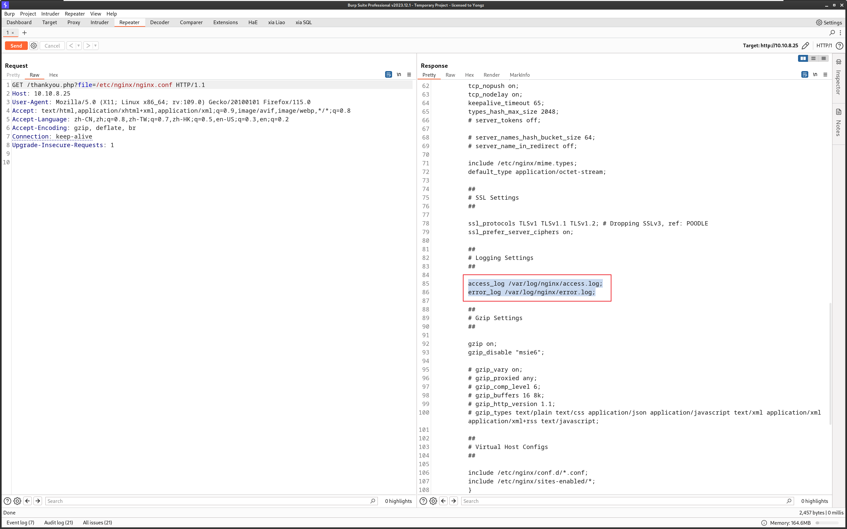Jump to next response search match
This screenshot has height=529, width=847.
[454, 501]
